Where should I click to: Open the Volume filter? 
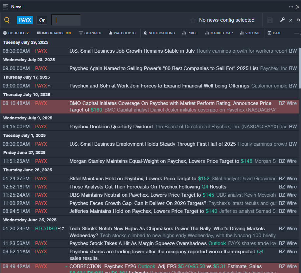coord(250,33)
